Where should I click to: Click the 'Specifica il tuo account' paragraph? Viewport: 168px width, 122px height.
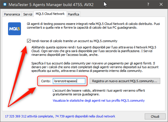[95, 67]
